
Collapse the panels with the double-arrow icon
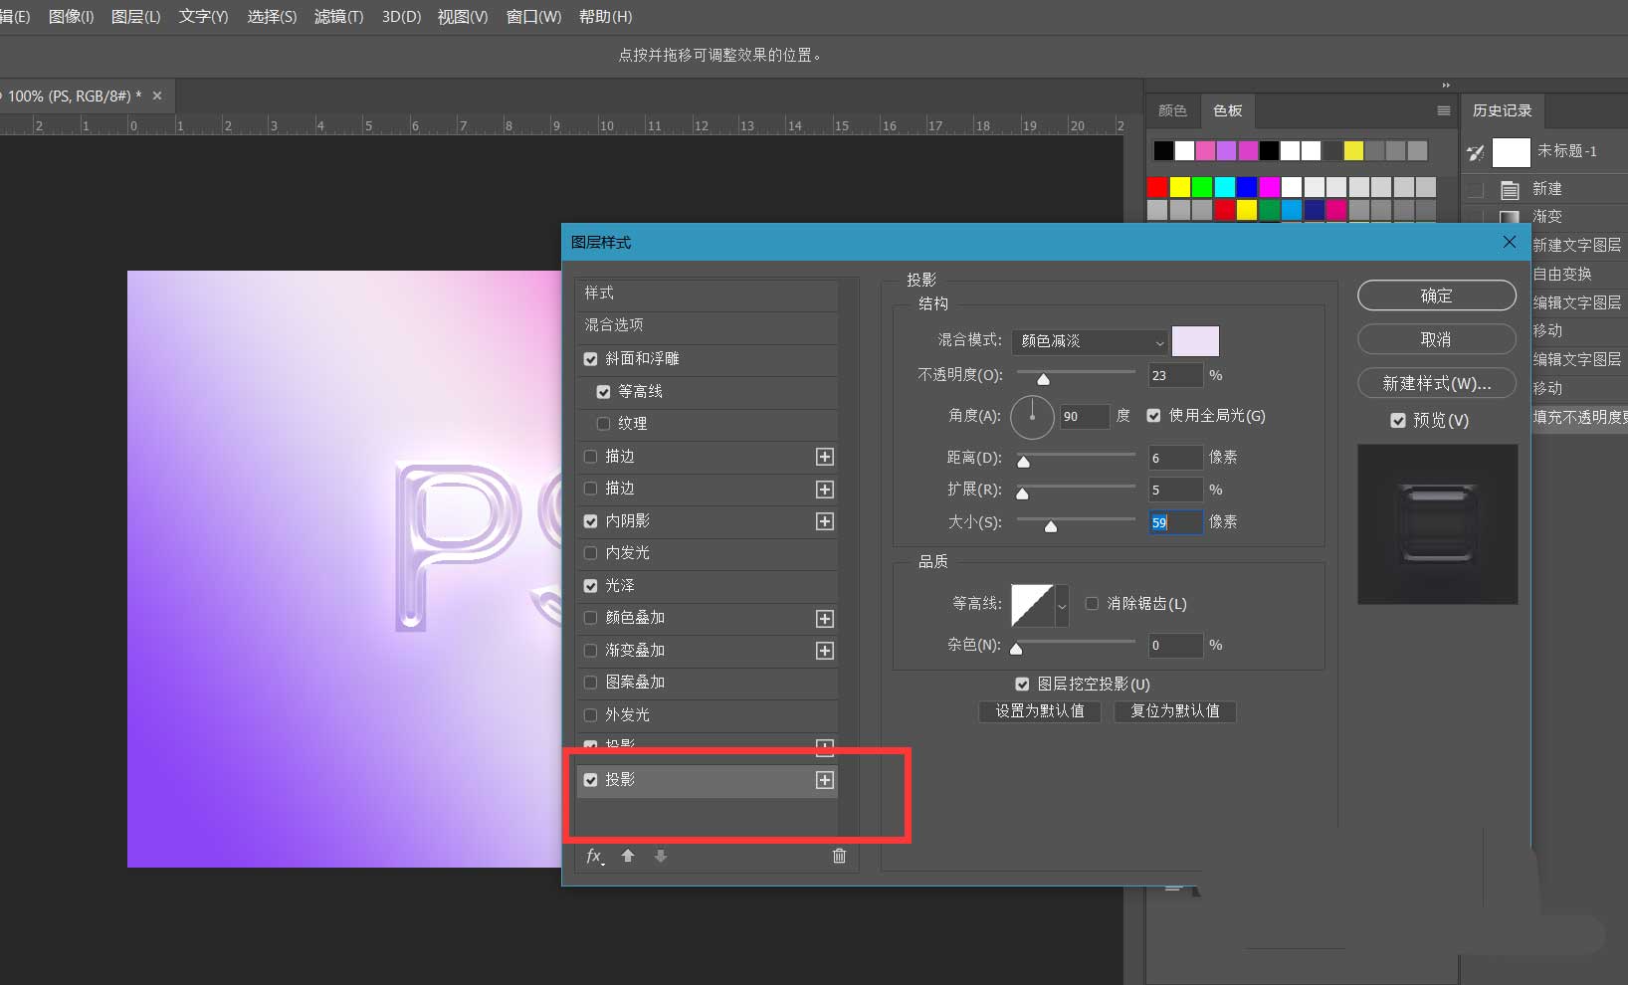(1446, 85)
